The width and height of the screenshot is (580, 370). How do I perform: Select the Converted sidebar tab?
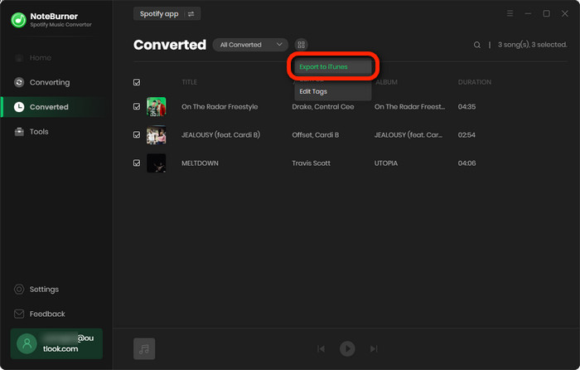point(56,107)
